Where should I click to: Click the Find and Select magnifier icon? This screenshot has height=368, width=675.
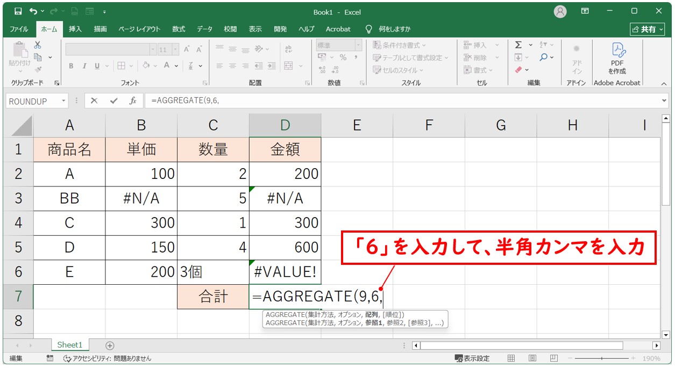[544, 57]
